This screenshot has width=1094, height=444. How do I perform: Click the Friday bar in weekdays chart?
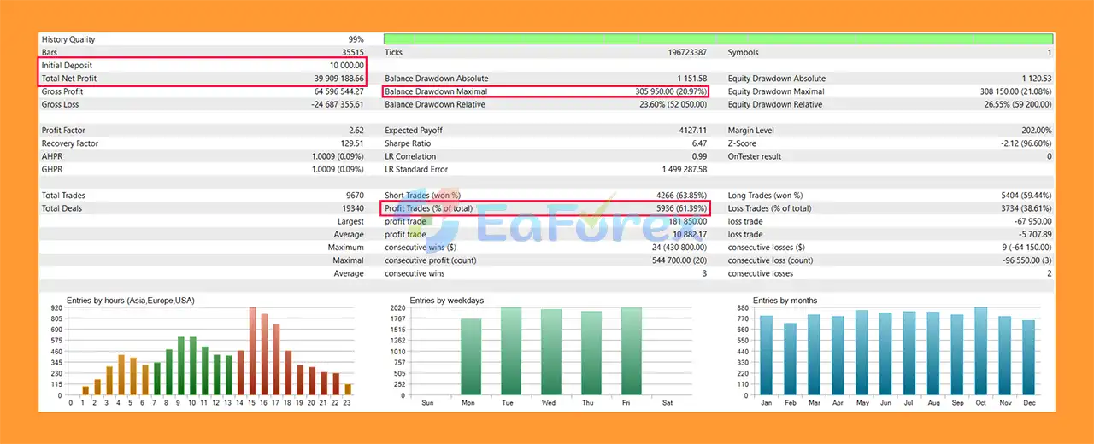point(631,352)
